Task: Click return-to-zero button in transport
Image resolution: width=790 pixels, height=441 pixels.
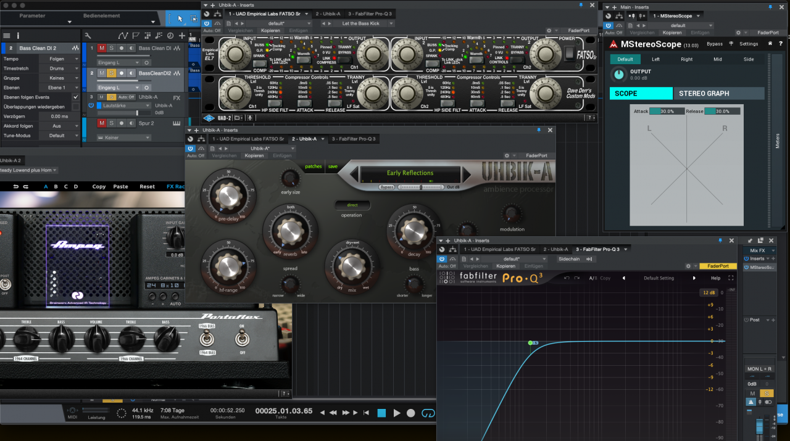Action: click(x=366, y=413)
